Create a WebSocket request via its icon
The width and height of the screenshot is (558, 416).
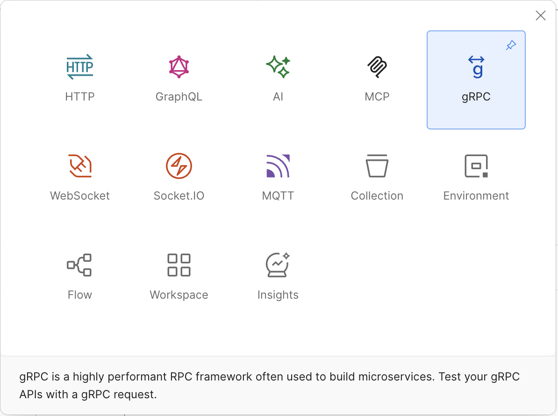(x=80, y=166)
